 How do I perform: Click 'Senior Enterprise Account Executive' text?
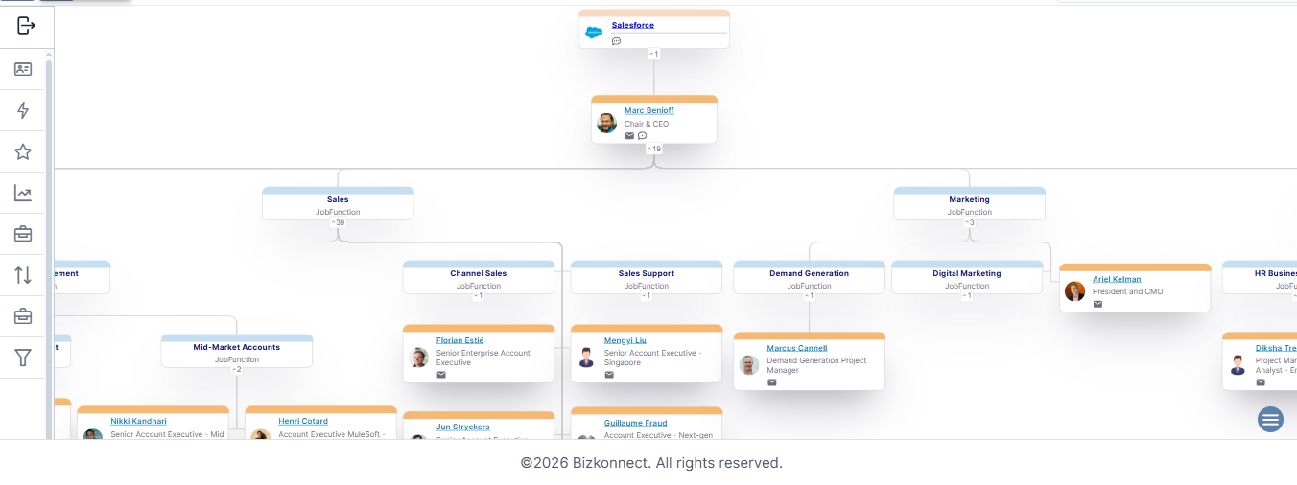(x=483, y=358)
